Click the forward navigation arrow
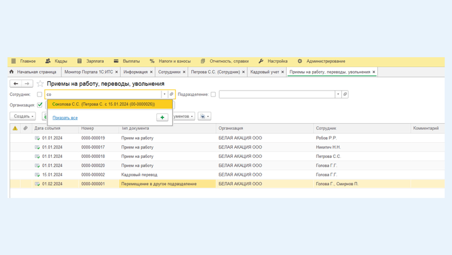Image resolution: width=452 pixels, height=255 pixels. click(27, 84)
